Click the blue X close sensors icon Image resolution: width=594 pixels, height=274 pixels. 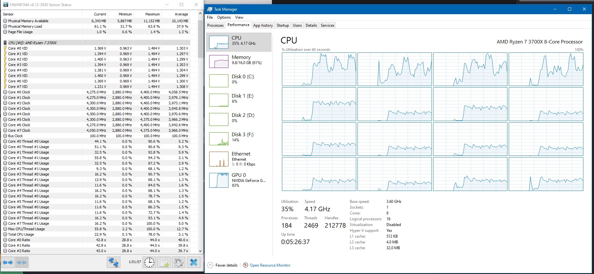tap(193, 262)
